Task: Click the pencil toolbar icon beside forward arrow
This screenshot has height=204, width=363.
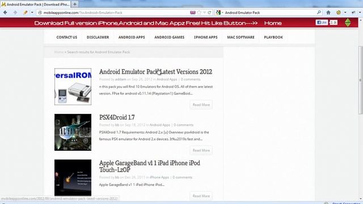Action: [x=25, y=12]
